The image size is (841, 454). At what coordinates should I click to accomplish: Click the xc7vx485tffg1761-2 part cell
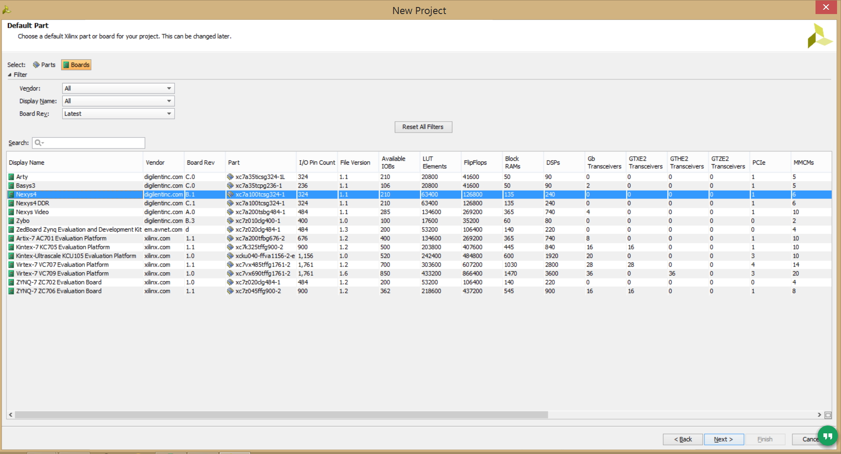coord(261,265)
